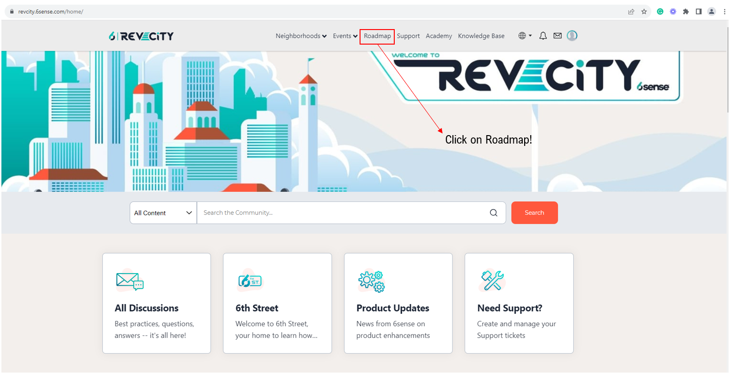This screenshot has height=373, width=729.
Task: Click 'Best practices, questions,' description text
Action: (155, 324)
